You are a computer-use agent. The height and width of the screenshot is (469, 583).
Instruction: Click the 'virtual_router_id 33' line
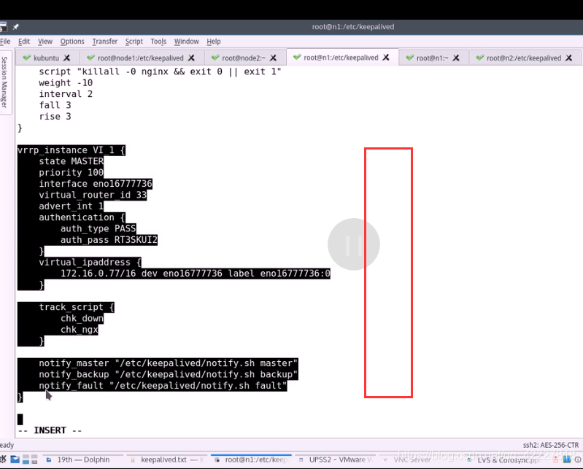(93, 195)
